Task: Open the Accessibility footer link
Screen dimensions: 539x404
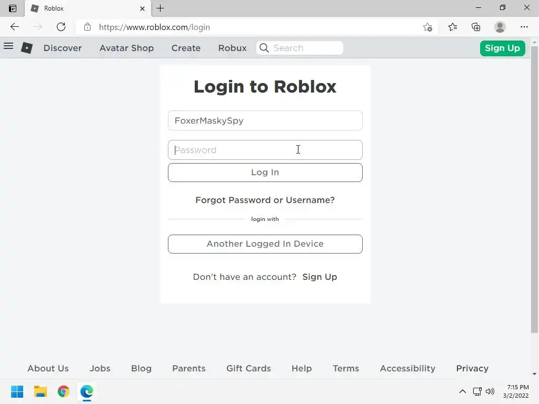Action: coord(408,368)
